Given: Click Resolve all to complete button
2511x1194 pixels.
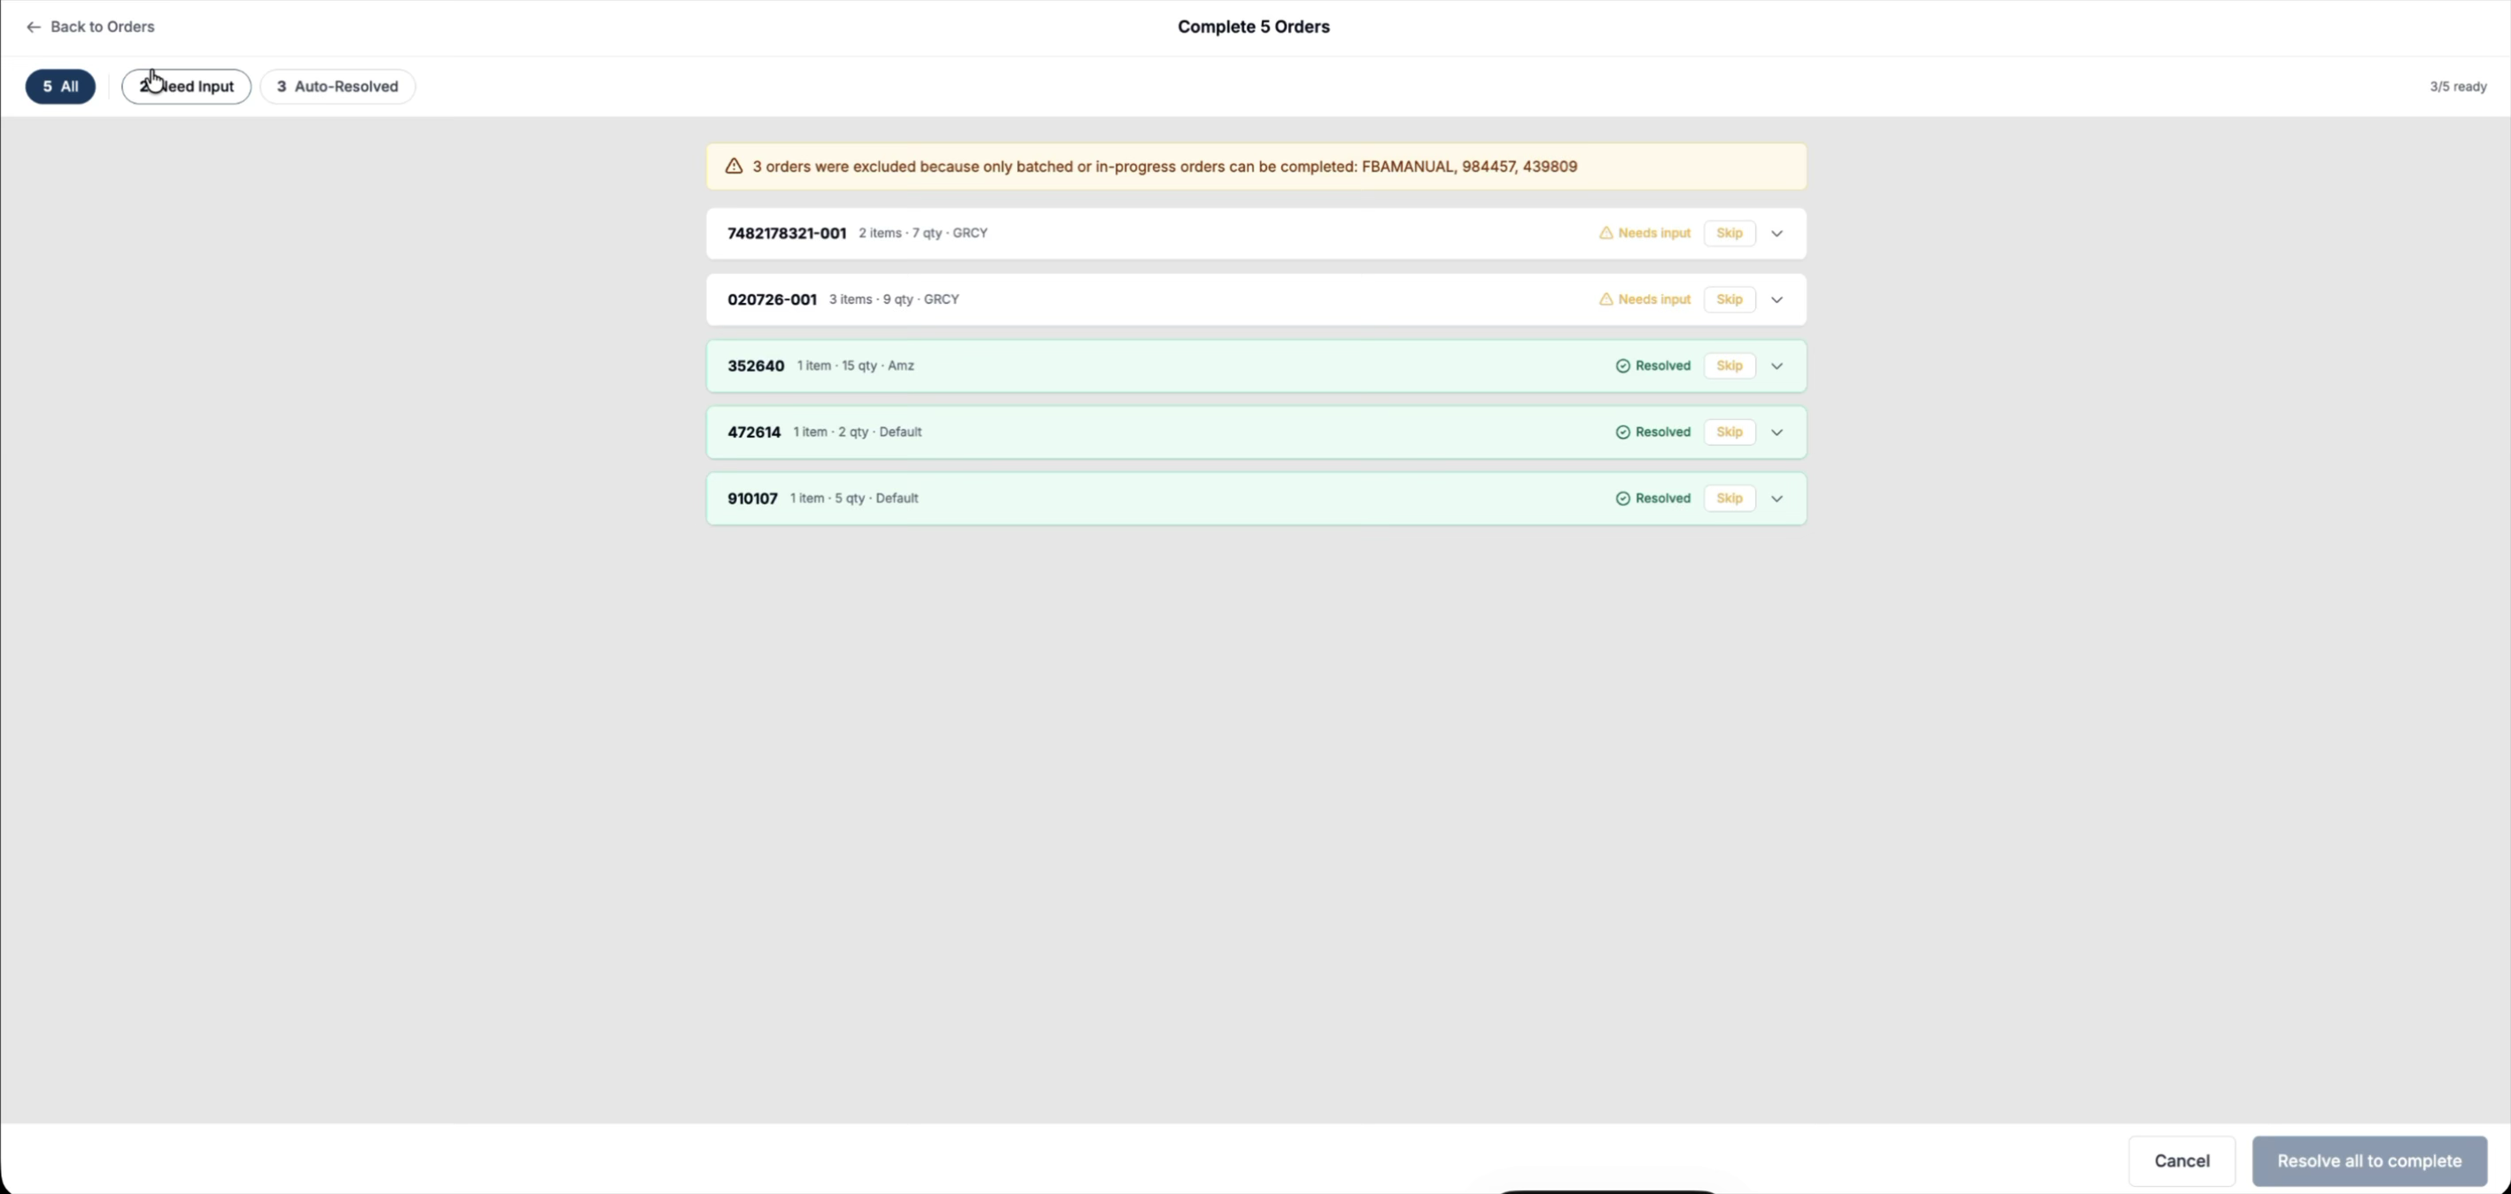Looking at the screenshot, I should pos(2368,1161).
